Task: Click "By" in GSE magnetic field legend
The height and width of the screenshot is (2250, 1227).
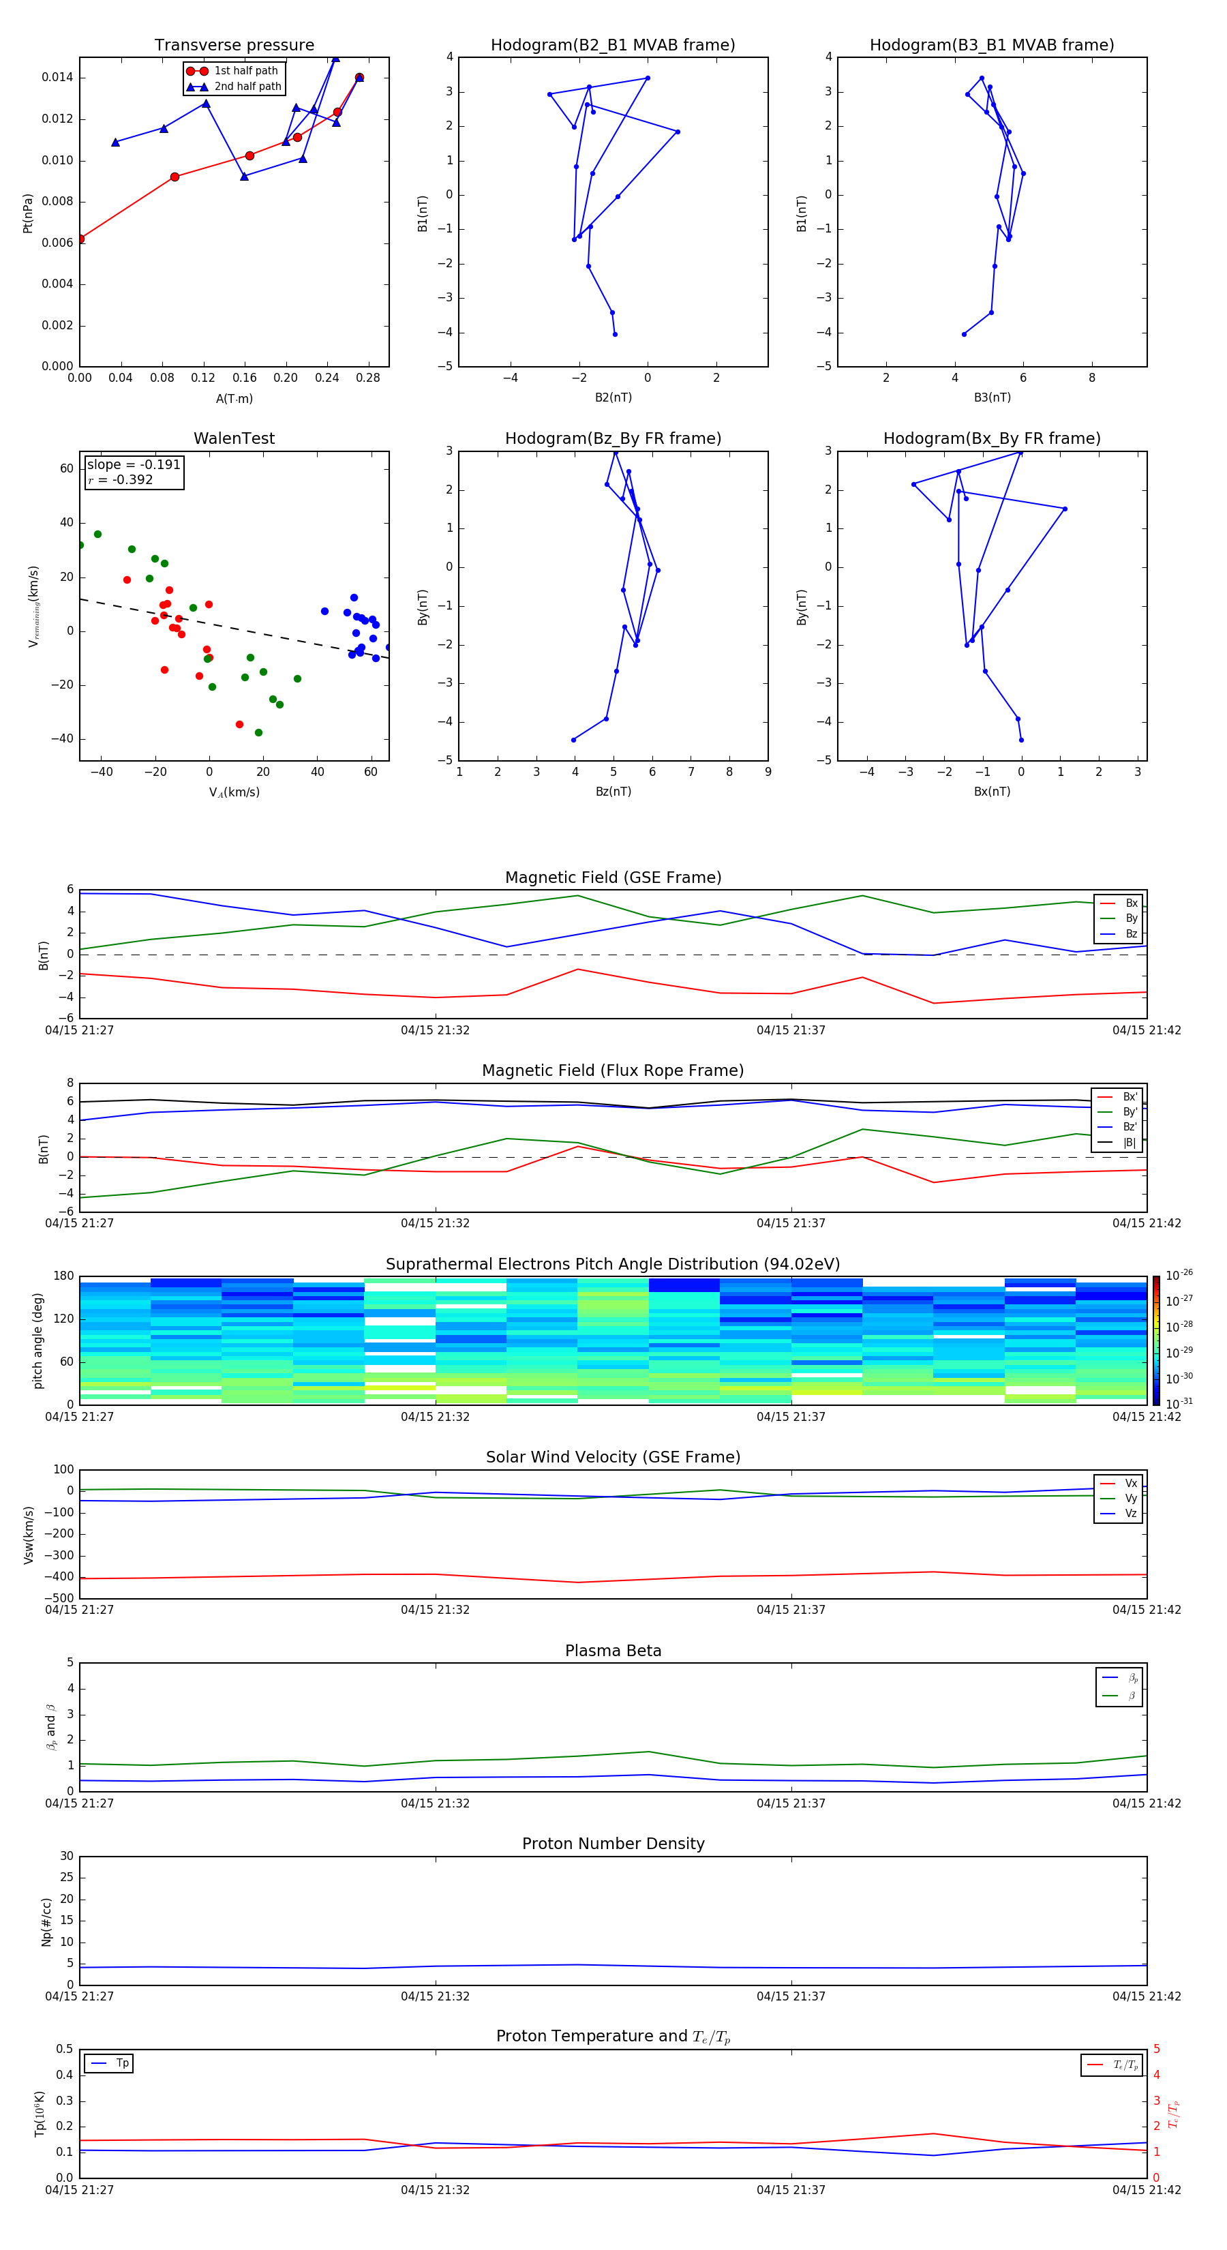Action: tap(1119, 919)
